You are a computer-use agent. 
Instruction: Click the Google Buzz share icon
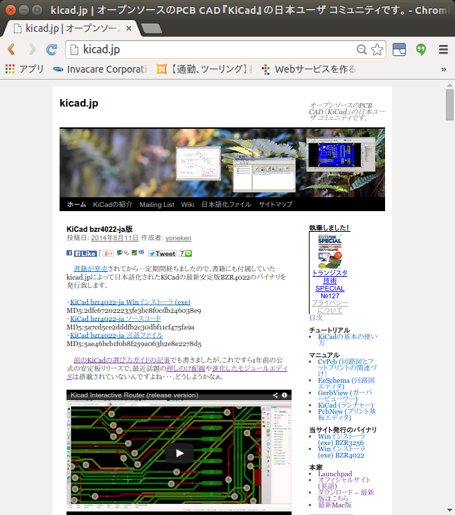coord(120,253)
